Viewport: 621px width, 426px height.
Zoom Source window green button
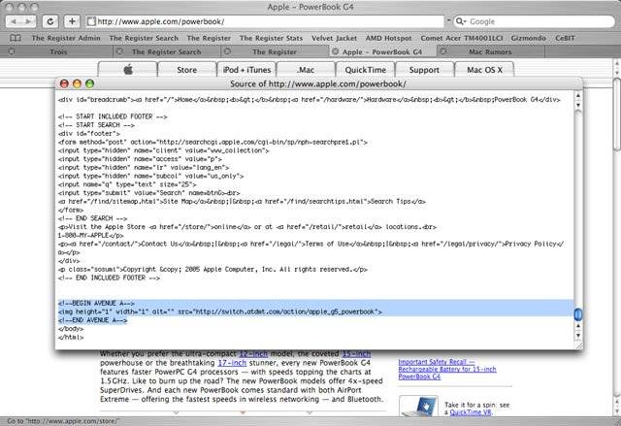pyautogui.click(x=90, y=83)
